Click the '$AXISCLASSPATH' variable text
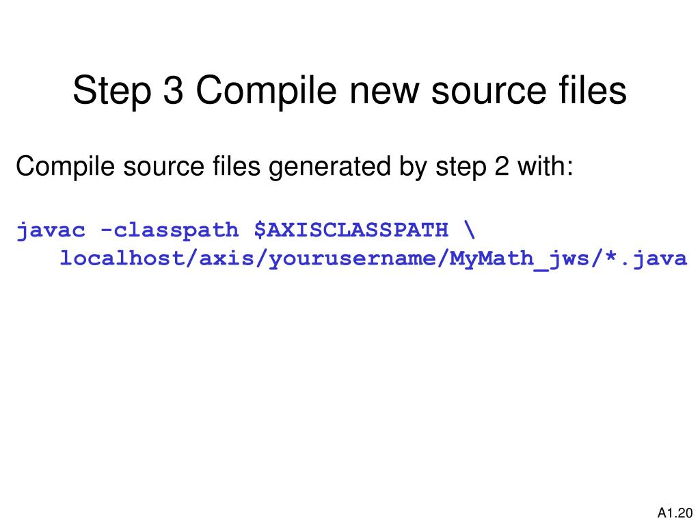Screen dimensions: 700x525 [351, 230]
